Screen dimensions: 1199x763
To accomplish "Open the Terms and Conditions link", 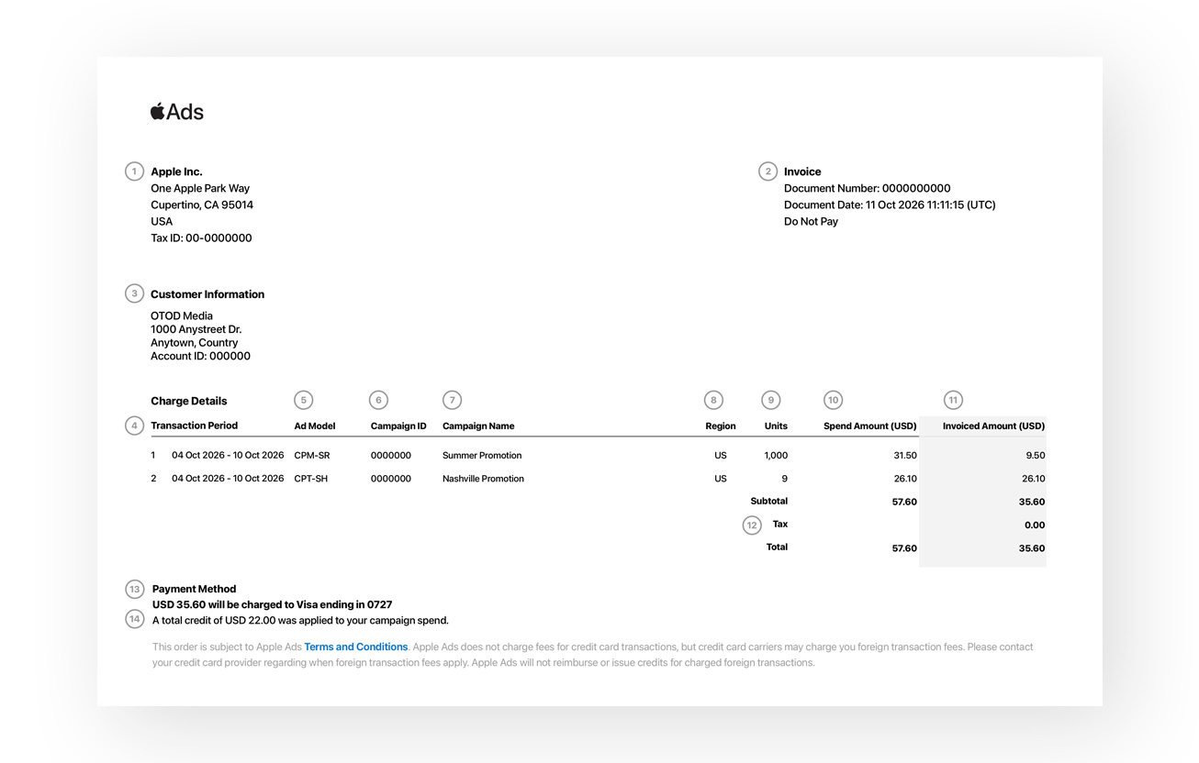I will [x=356, y=647].
